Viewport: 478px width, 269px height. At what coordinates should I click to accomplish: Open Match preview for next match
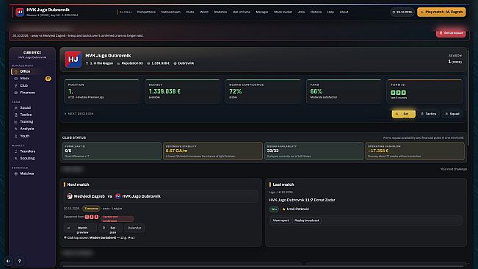(x=80, y=229)
